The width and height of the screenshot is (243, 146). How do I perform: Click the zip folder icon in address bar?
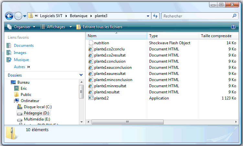click(31, 16)
